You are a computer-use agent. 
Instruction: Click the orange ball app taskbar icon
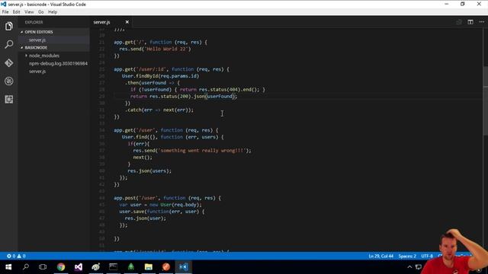(166, 267)
